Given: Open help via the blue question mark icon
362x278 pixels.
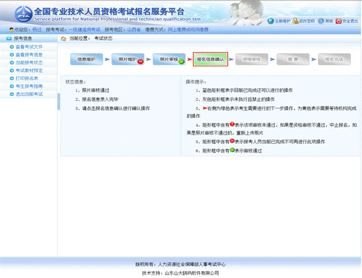Looking at the screenshot, I should 321,21.
